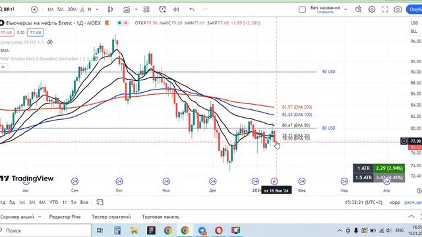Click time zone 15:32:21 (UTC+3)

(363, 202)
